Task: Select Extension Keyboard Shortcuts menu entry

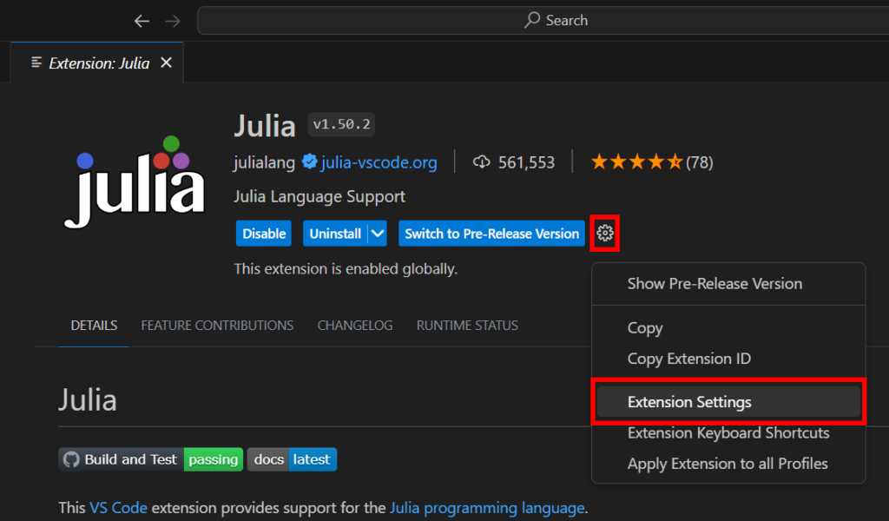Action: point(728,433)
